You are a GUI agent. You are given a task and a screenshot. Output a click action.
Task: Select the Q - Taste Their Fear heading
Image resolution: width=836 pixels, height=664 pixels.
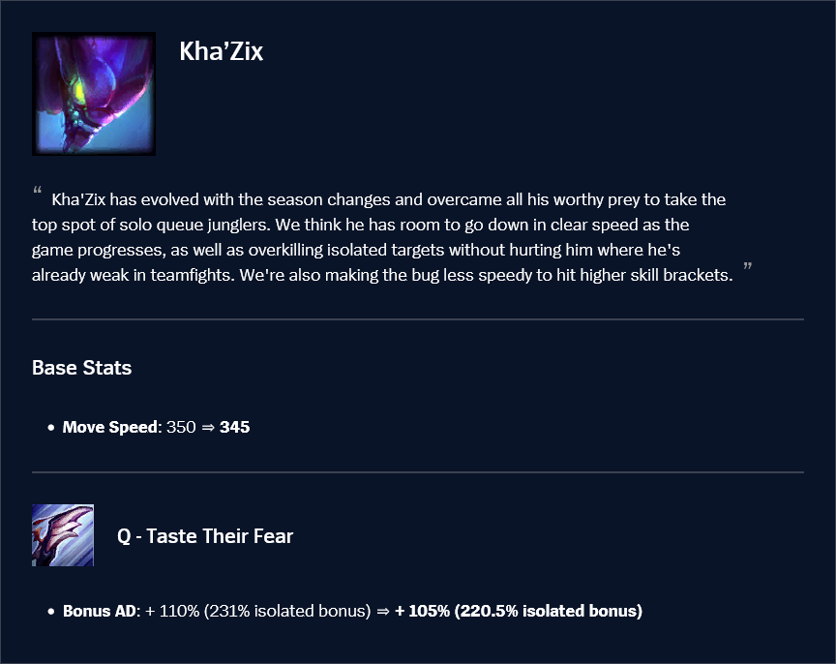(205, 535)
